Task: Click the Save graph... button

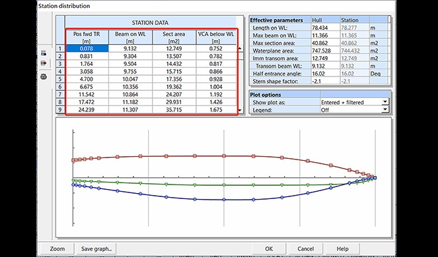Action: click(96, 248)
